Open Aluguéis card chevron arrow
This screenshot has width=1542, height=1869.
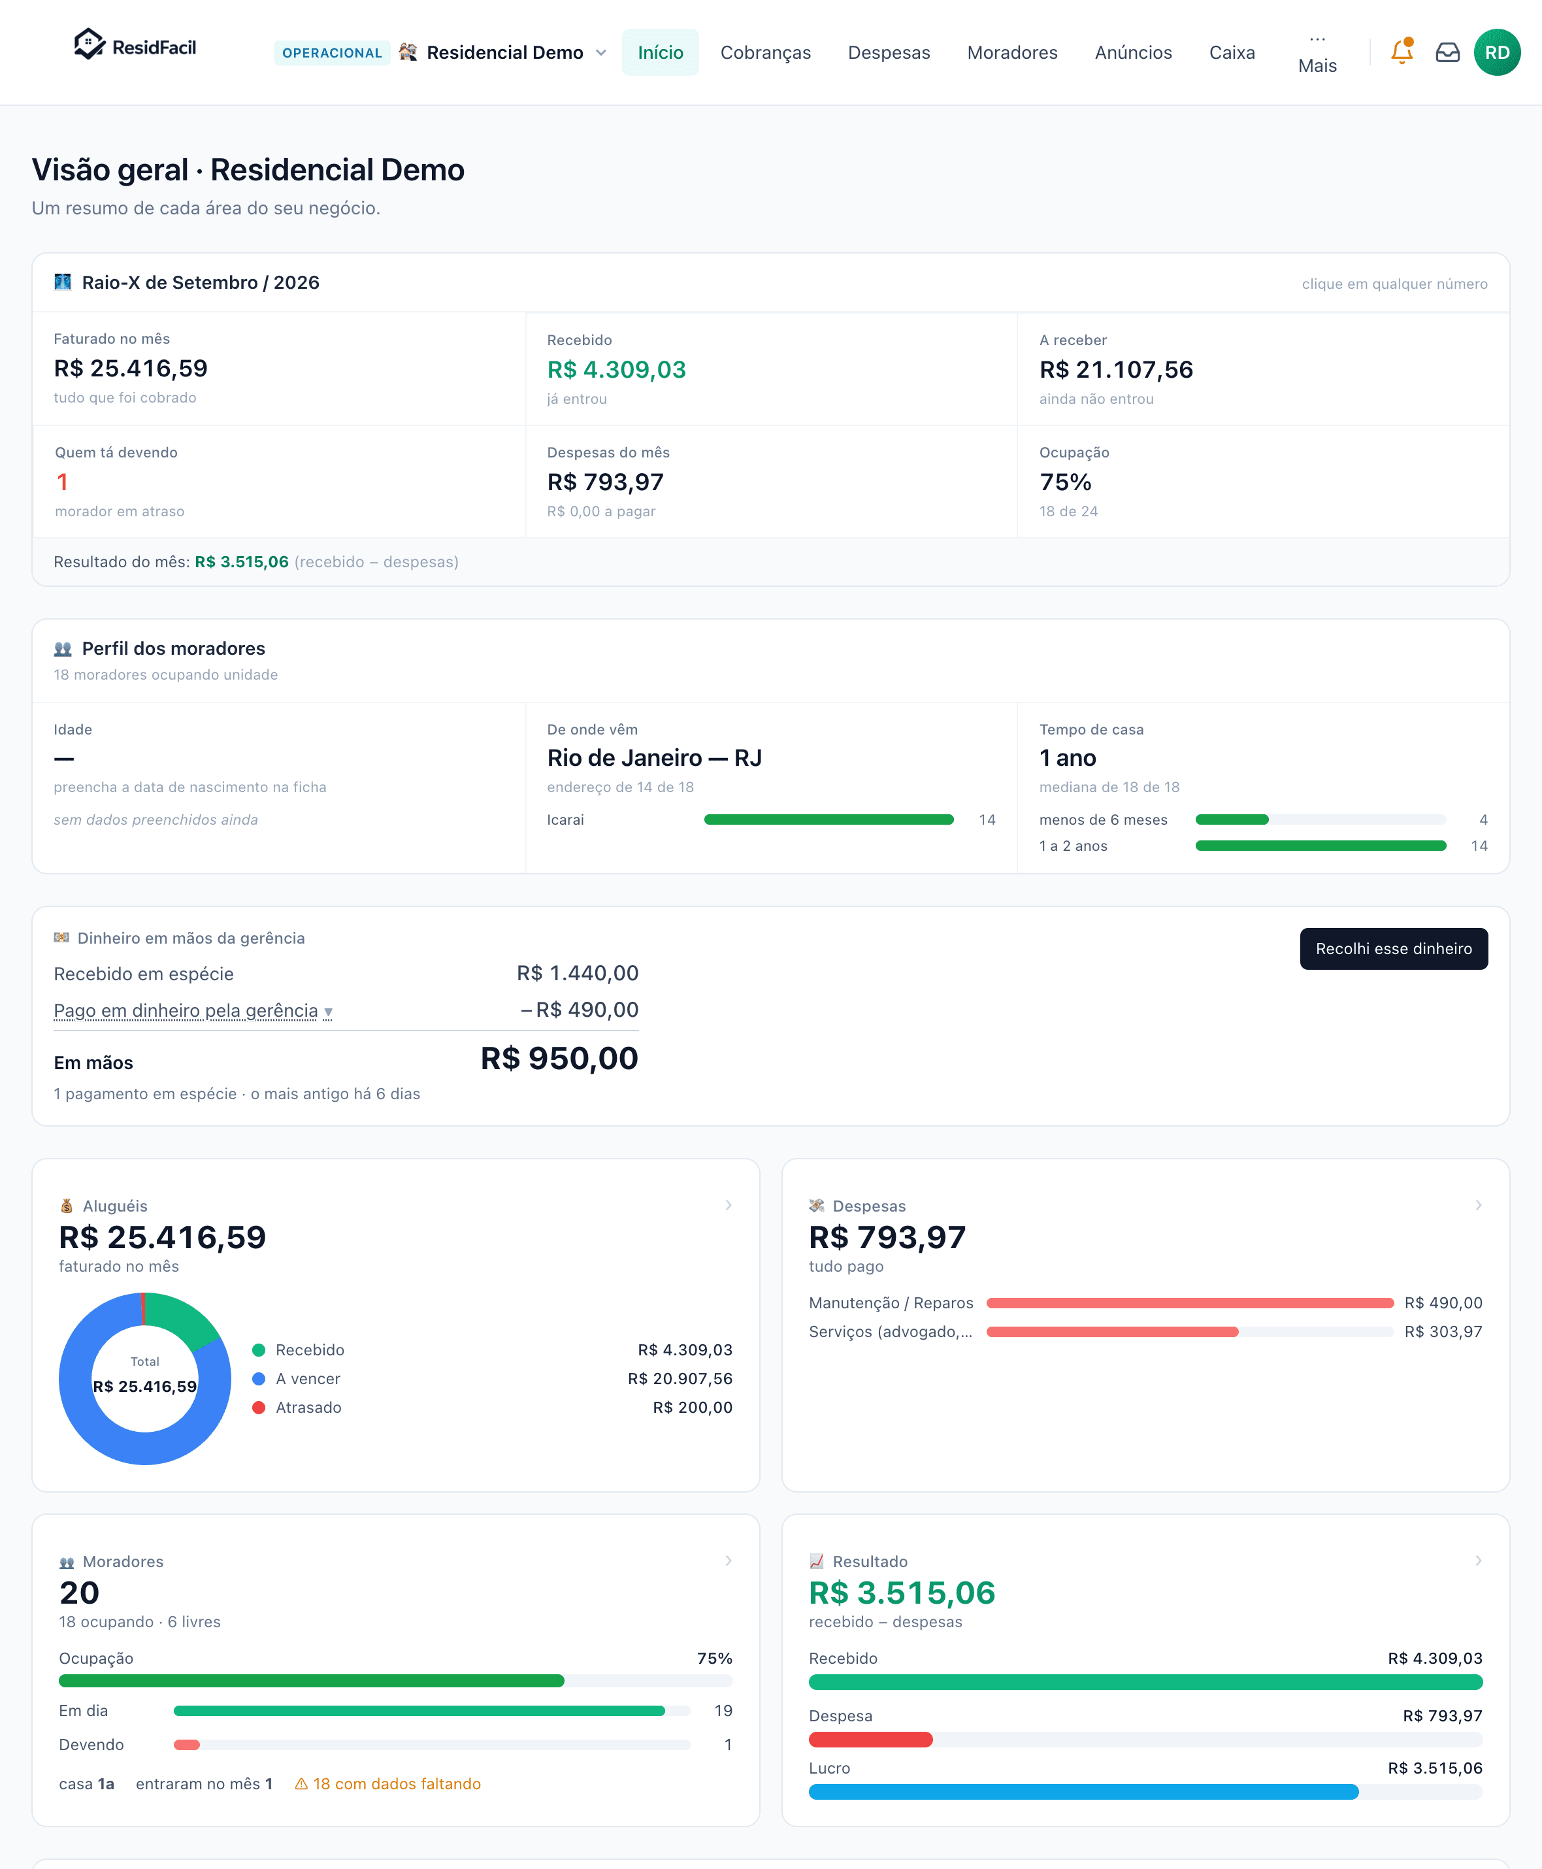point(729,1206)
